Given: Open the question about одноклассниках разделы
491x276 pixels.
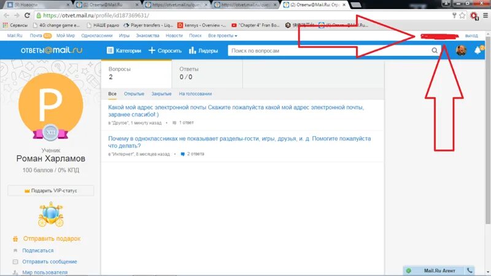Looking at the screenshot, I should [x=239, y=142].
